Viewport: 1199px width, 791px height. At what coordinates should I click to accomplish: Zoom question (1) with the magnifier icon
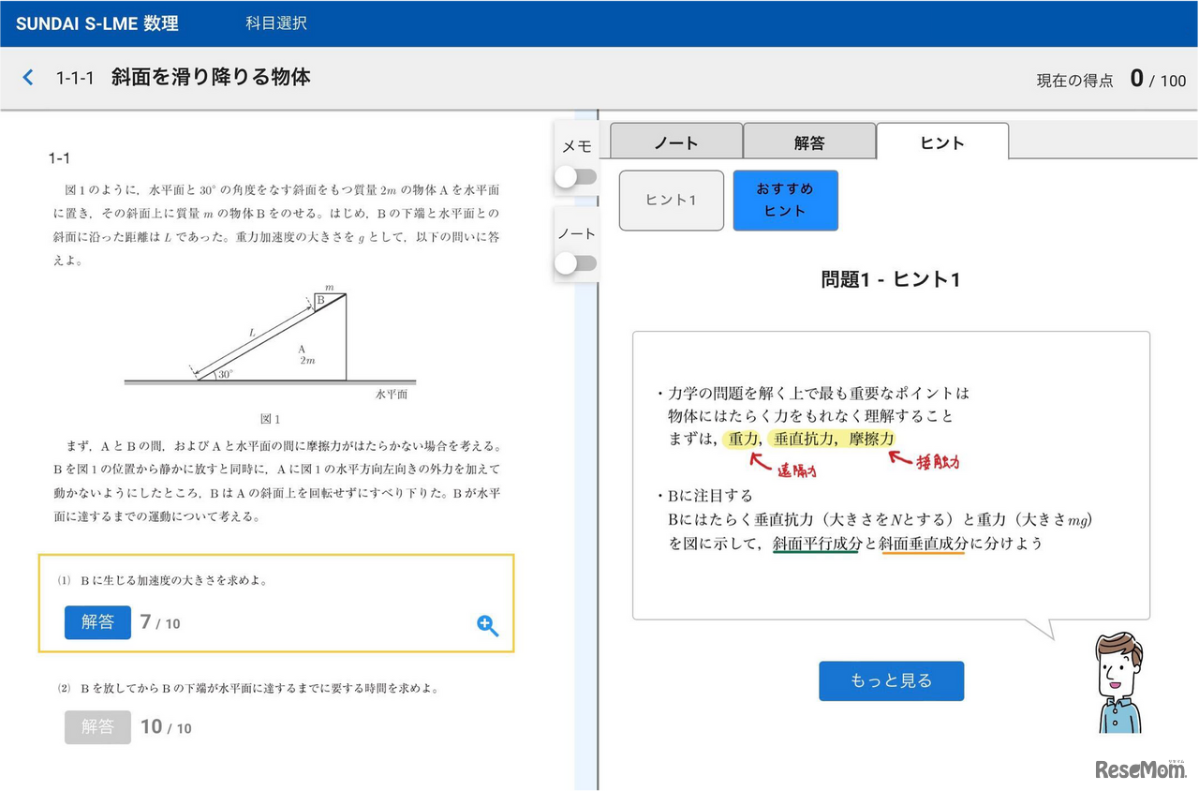point(487,627)
